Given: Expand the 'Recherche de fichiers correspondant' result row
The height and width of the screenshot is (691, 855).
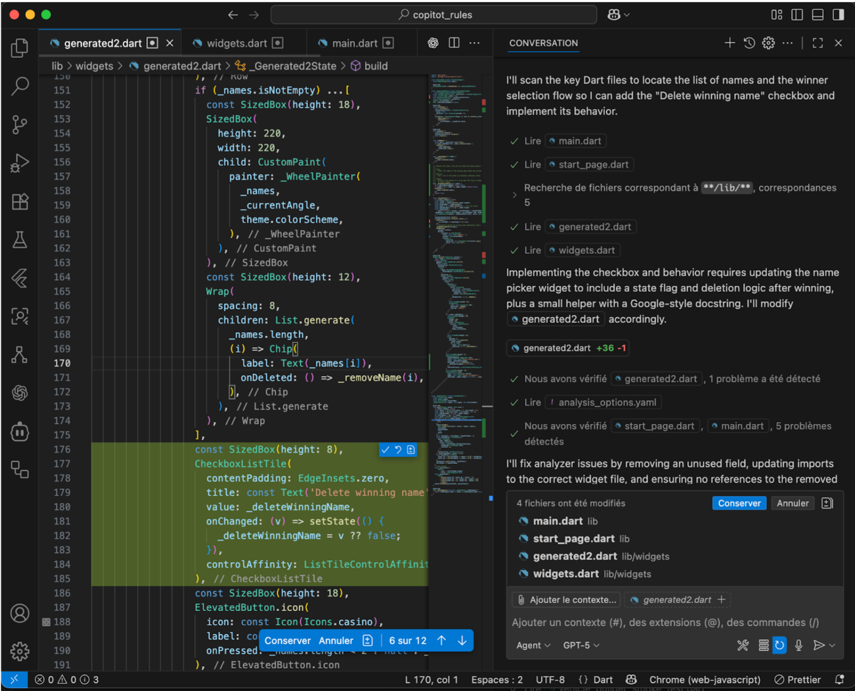Looking at the screenshot, I should (x=514, y=195).
